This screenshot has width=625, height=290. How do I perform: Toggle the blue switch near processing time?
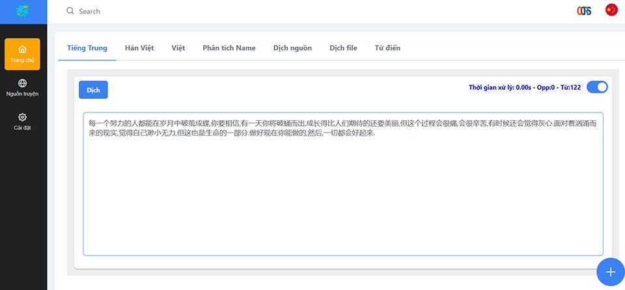tap(597, 87)
